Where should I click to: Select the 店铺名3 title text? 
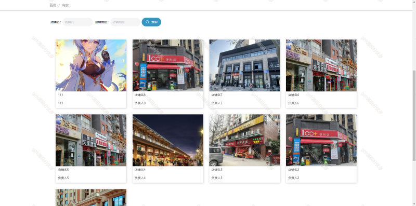[x=217, y=170]
